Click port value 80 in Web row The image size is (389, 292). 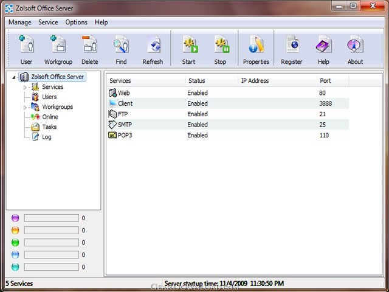click(x=322, y=93)
